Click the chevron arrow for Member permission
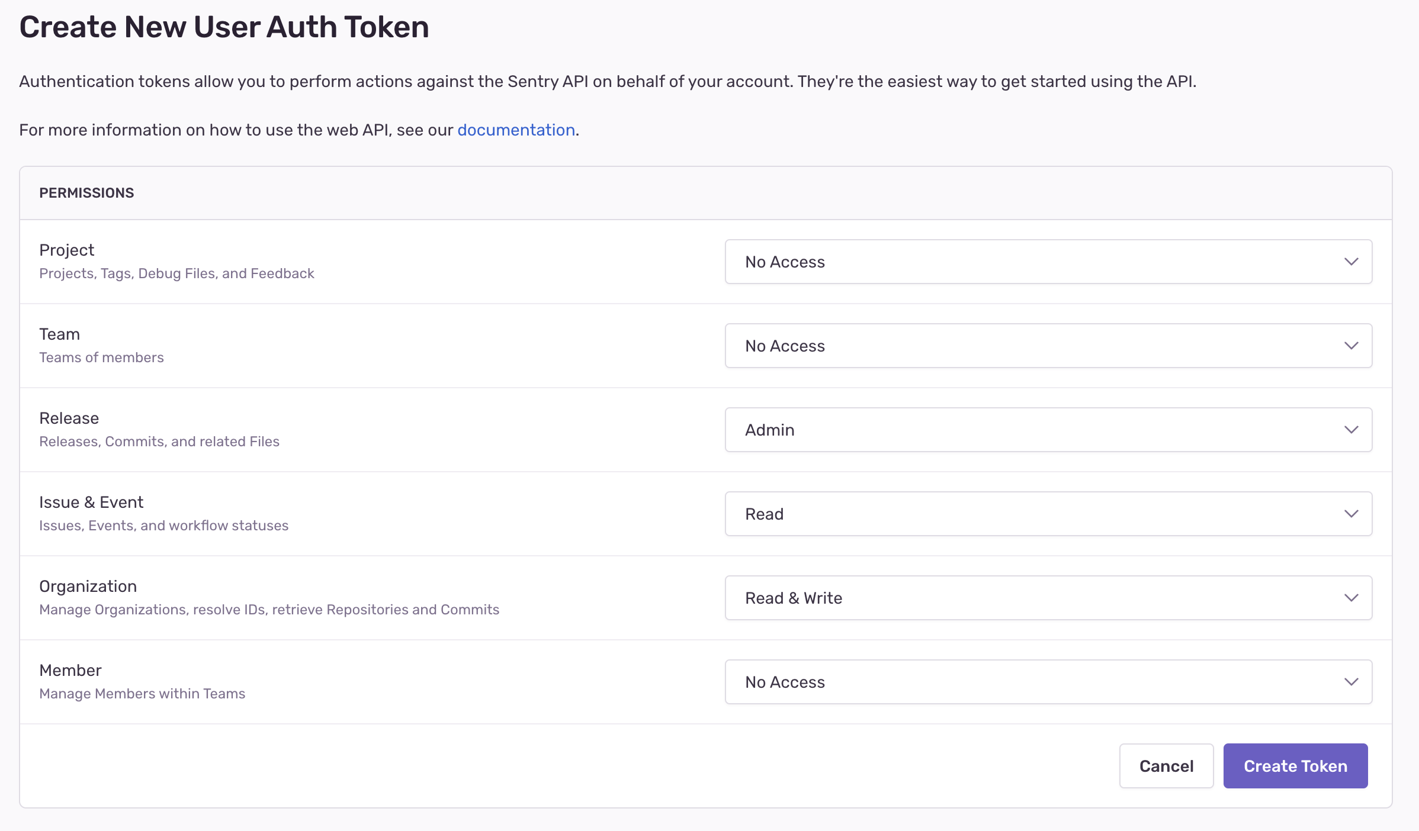 click(x=1351, y=682)
